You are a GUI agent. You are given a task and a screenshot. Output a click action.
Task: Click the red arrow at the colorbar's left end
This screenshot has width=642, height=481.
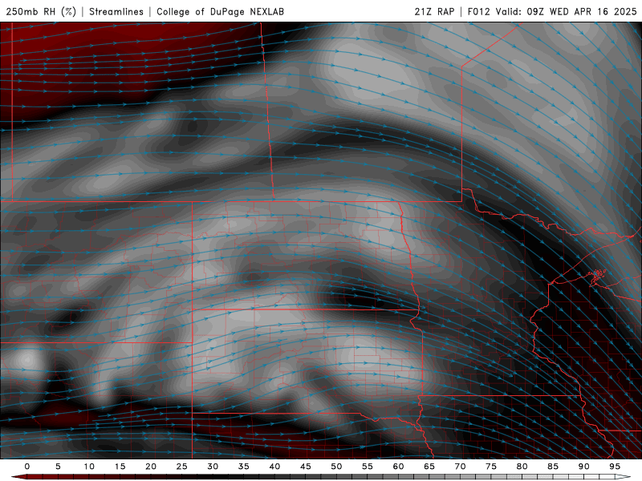pos(18,477)
